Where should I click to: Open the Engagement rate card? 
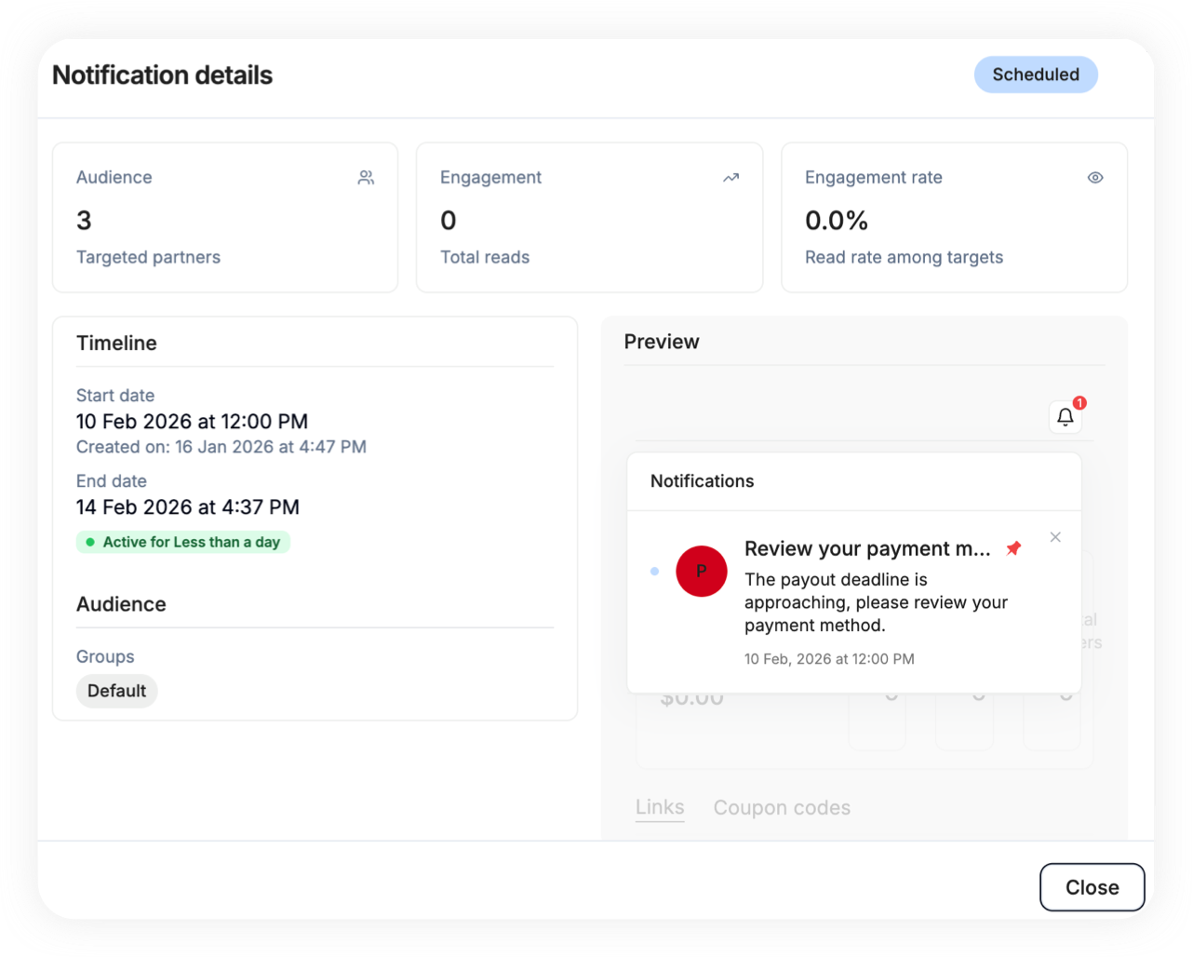pyautogui.click(x=953, y=217)
